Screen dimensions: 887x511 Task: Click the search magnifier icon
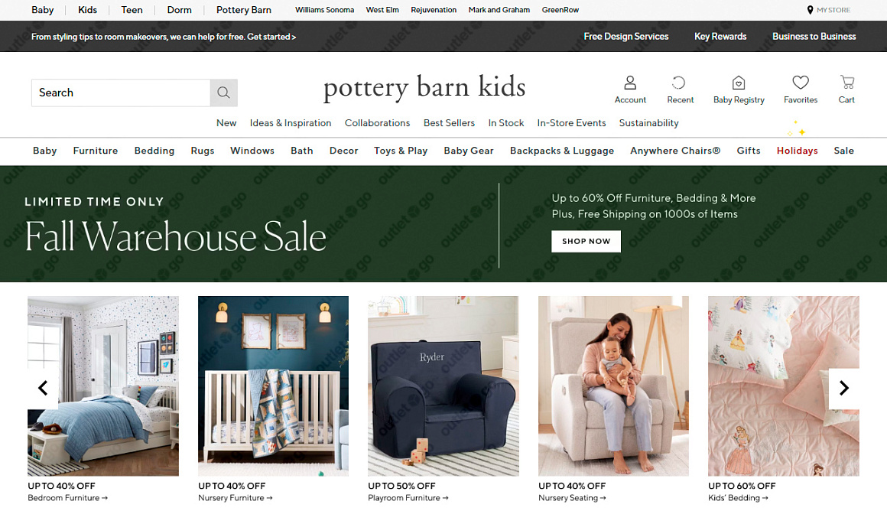223,93
